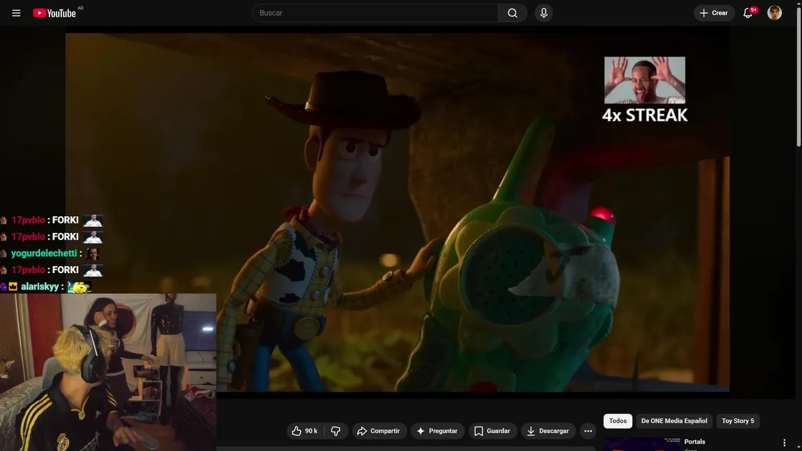The height and width of the screenshot is (451, 802).
Task: Open the YouTube hamburger guide menu
Action: [16, 13]
